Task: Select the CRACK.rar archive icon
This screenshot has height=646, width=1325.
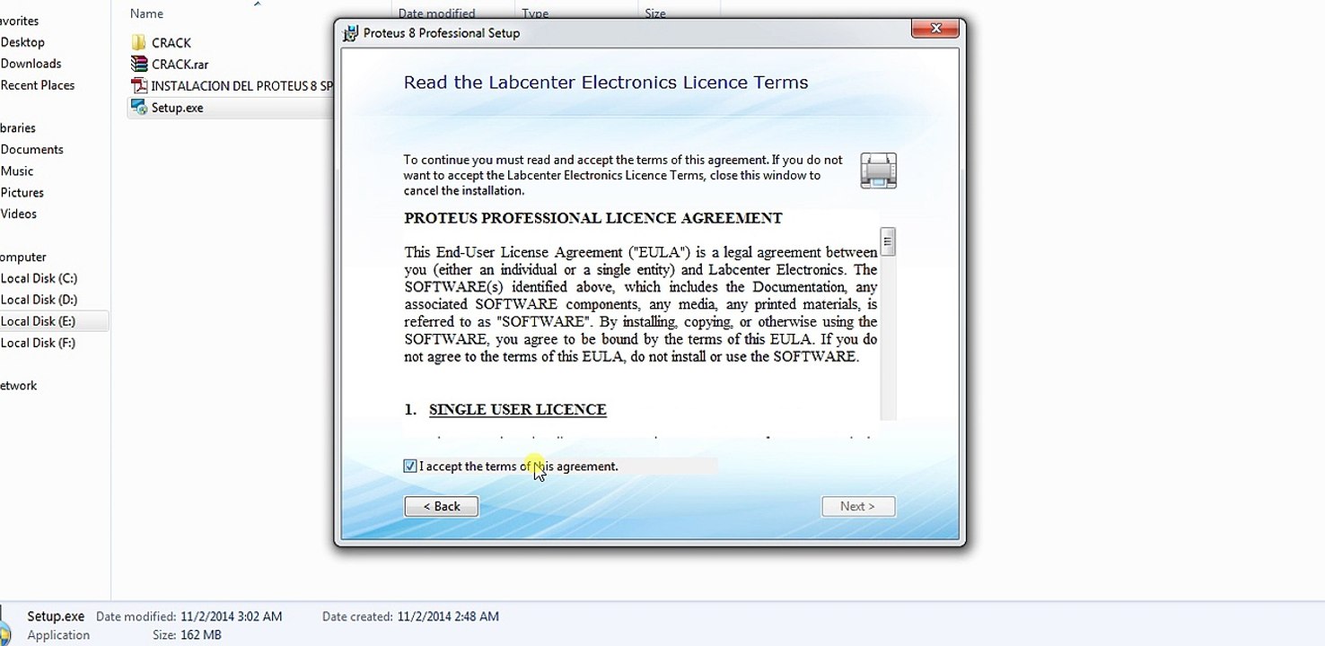Action: point(138,64)
